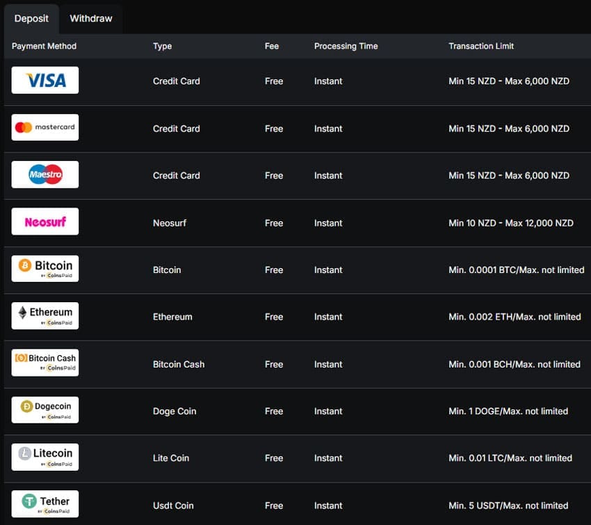Select the Deposit tab
Image resolution: width=591 pixels, height=525 pixels.
pyautogui.click(x=31, y=18)
